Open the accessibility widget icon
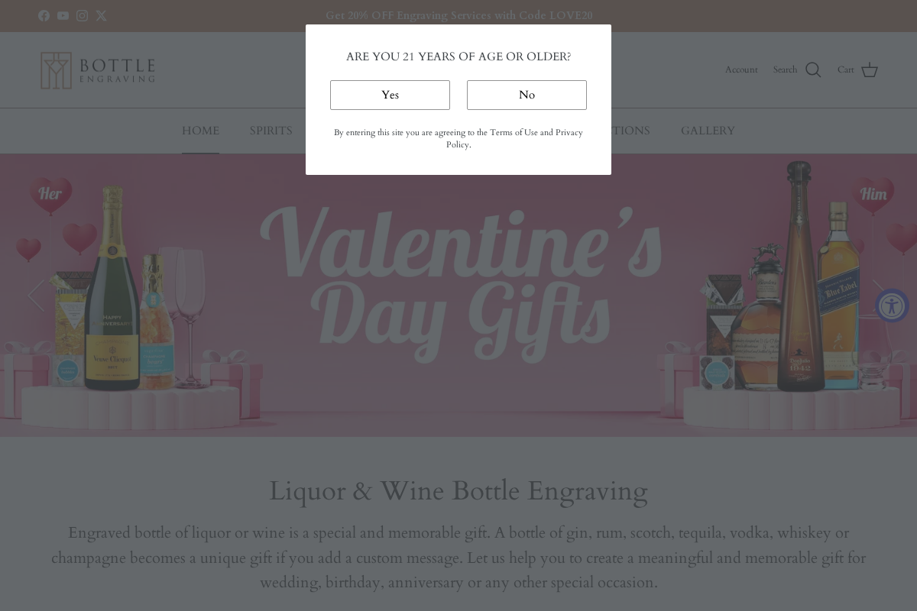The image size is (917, 611). [892, 305]
